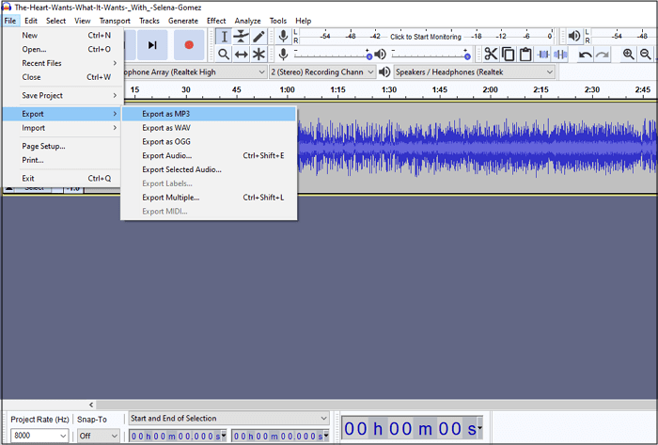
Task: Select Export as WAV from submenu
Action: [x=166, y=128]
